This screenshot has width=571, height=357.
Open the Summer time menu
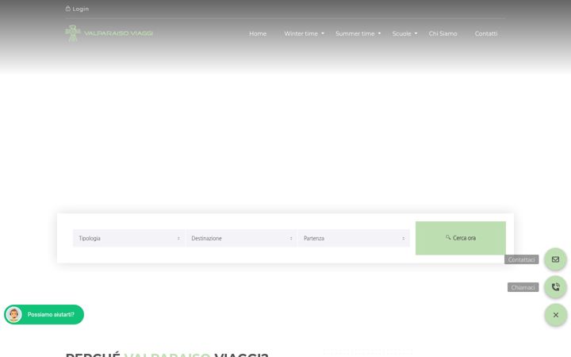[x=354, y=33]
